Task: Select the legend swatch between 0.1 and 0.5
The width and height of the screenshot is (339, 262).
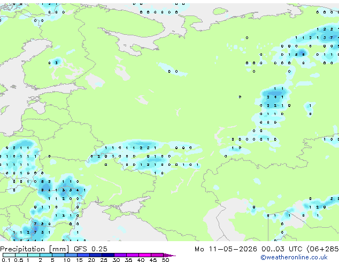Action: pyautogui.click(x=9, y=255)
